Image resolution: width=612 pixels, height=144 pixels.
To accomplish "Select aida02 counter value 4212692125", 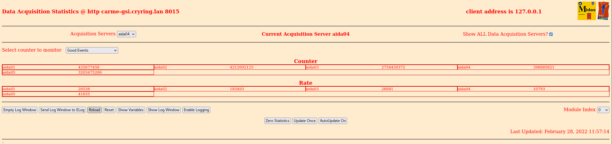I will (242, 67).
